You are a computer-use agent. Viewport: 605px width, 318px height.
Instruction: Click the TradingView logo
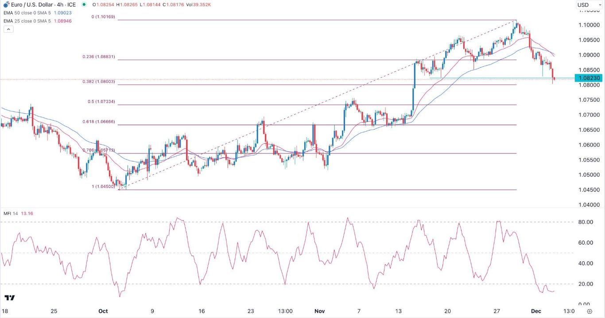pos(9,298)
